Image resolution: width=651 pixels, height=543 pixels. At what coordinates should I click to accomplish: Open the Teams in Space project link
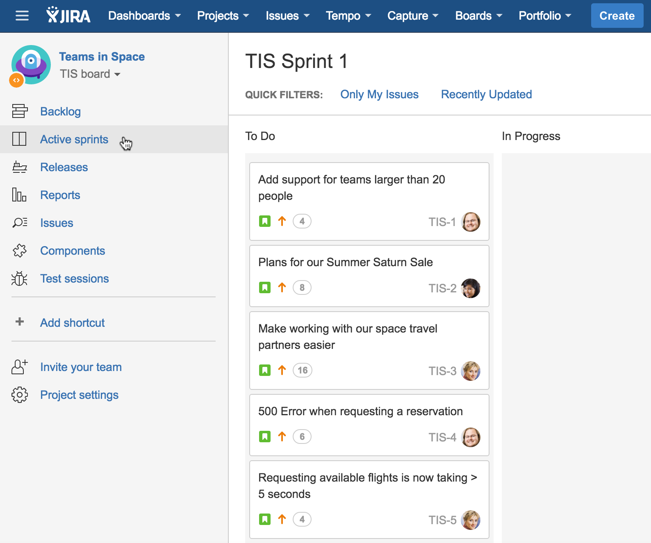(x=102, y=57)
